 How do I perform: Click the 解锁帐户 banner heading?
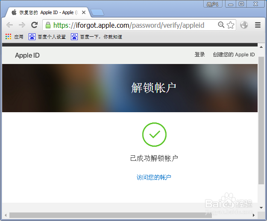pos(154,88)
